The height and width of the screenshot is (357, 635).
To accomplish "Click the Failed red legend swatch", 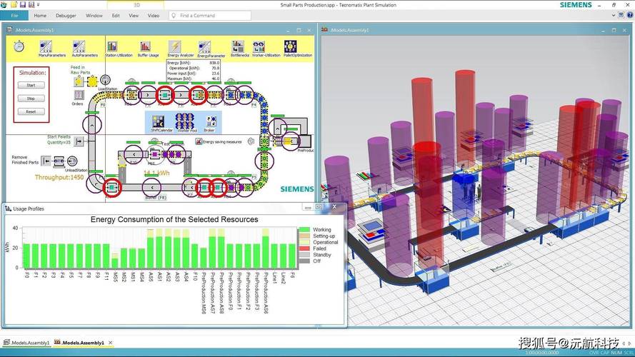I will click(304, 248).
